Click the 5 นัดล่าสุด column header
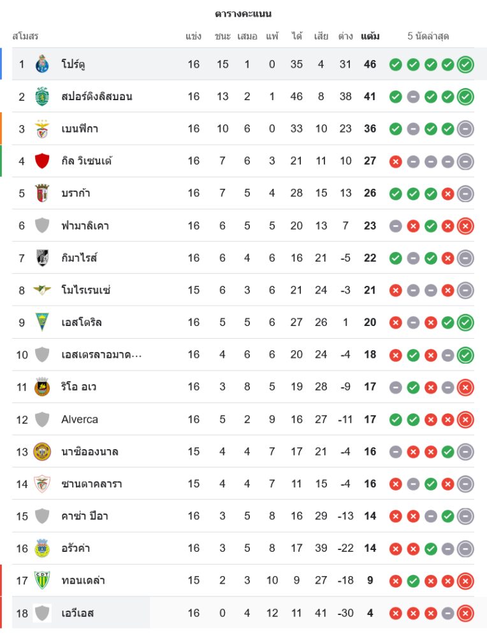This screenshot has width=487, height=638. 428,36
